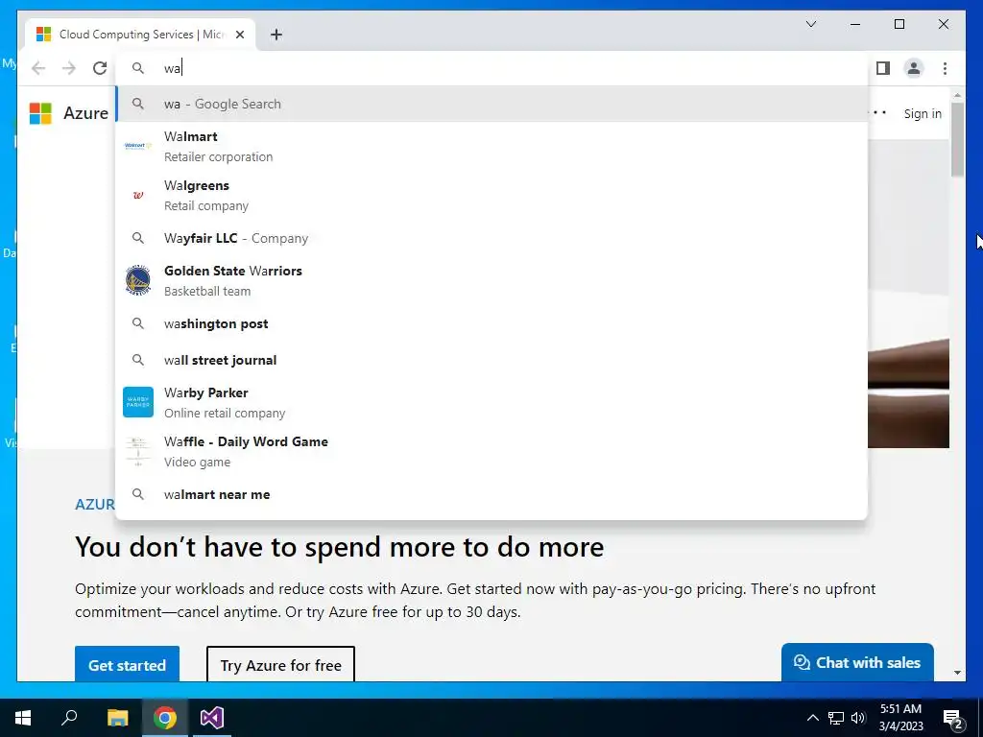Select the 'washington post' suggestion
Screen dimensions: 983x737
click(x=491, y=324)
